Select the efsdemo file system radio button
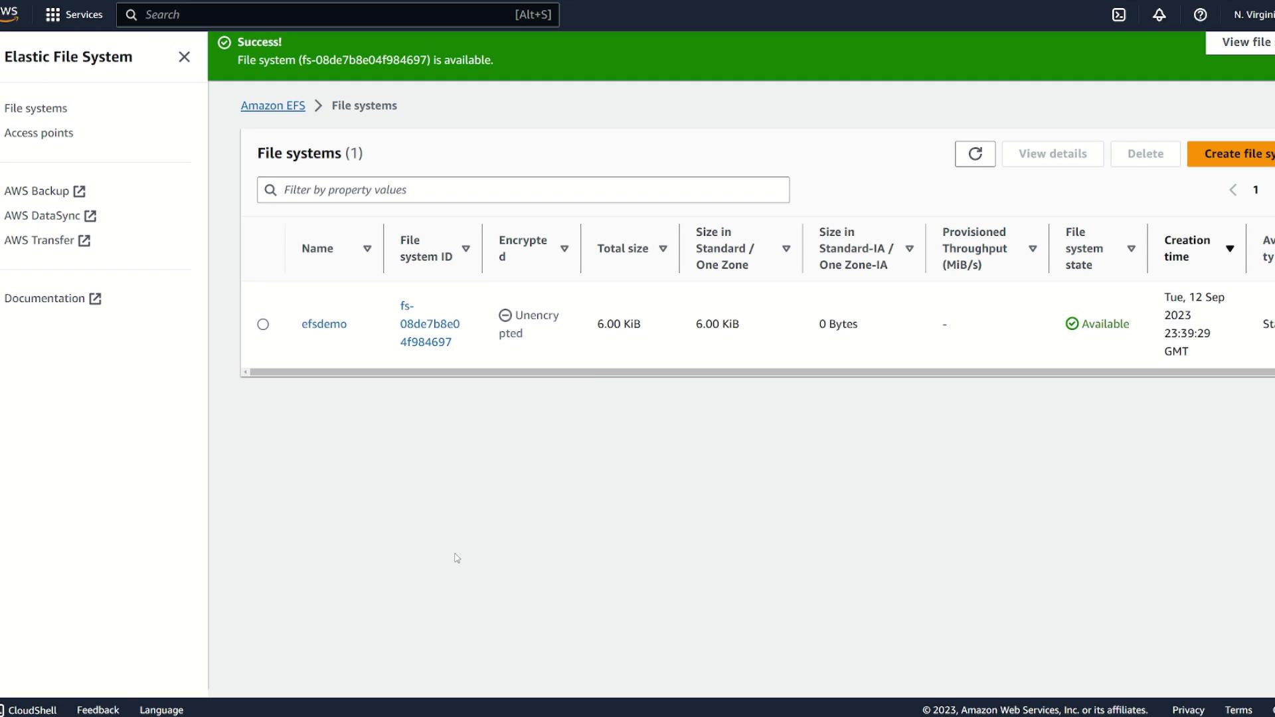The image size is (1275, 717). [263, 325]
